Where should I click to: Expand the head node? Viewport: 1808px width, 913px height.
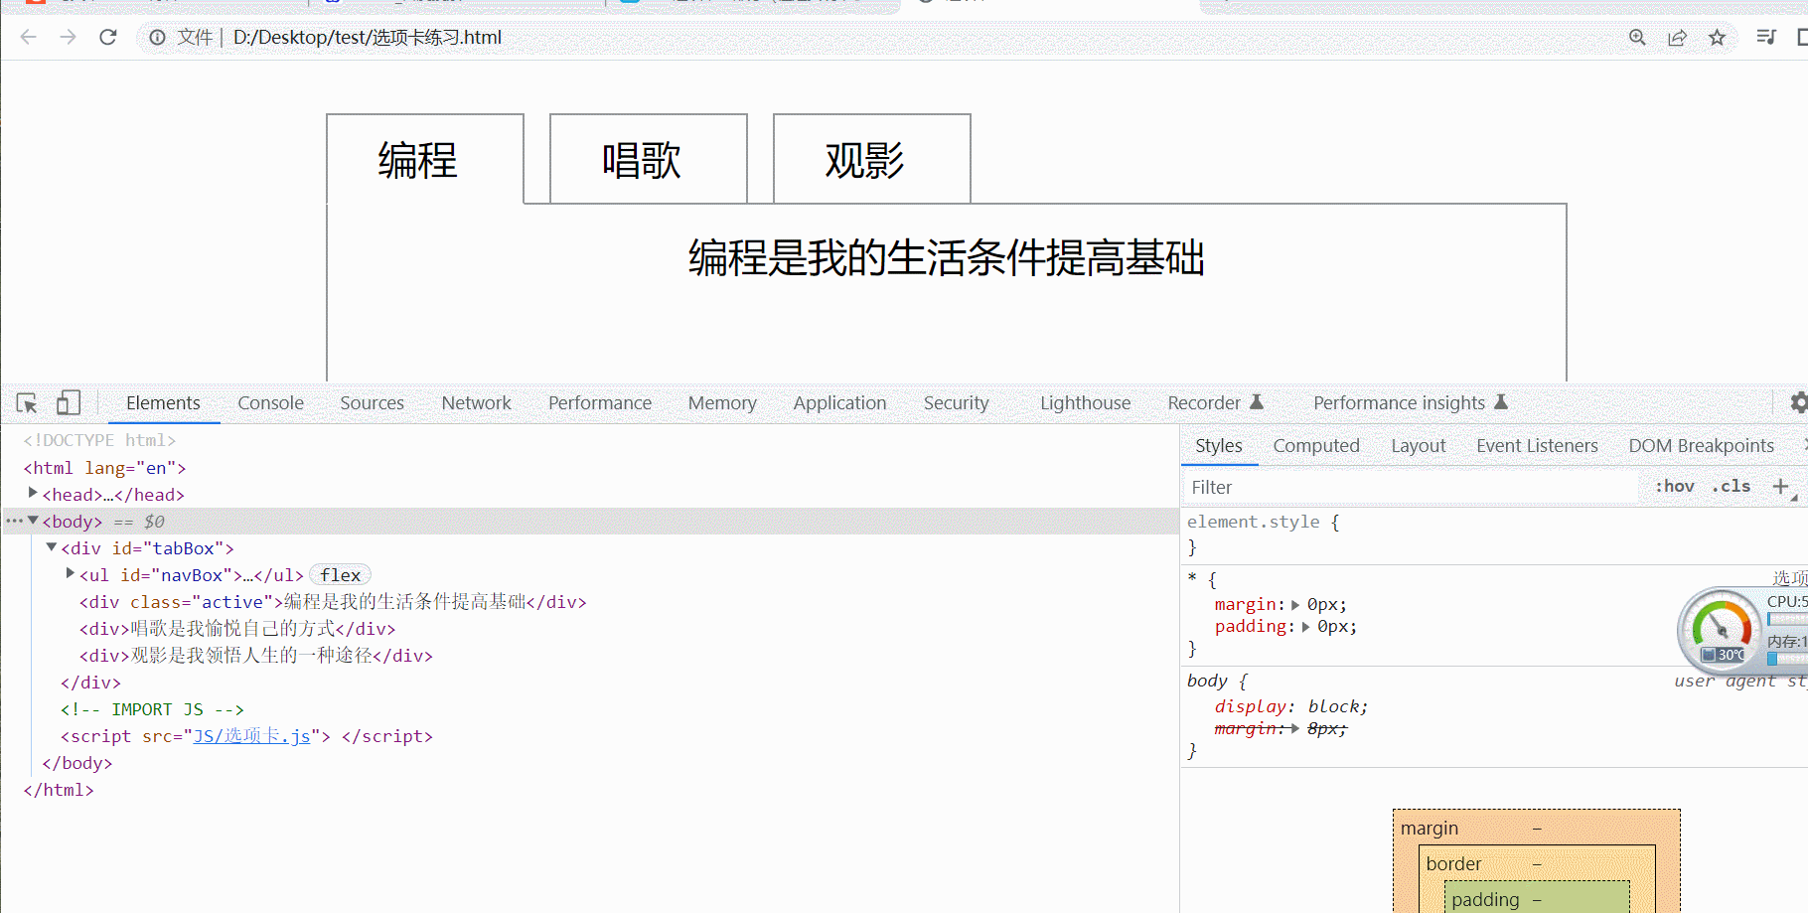(33, 493)
